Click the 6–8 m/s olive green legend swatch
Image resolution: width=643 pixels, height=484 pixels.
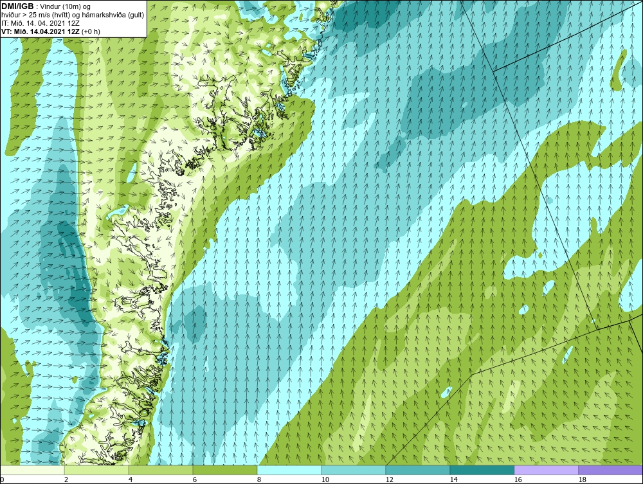coord(225,470)
